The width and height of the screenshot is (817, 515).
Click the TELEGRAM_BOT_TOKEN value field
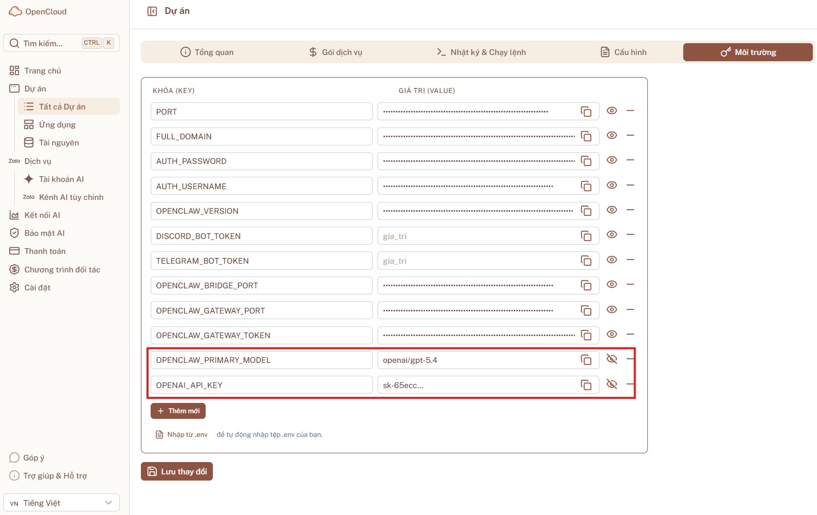tap(478, 261)
